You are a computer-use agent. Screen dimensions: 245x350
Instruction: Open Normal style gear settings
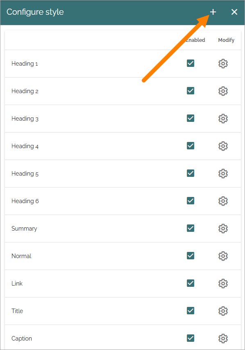pyautogui.click(x=223, y=256)
